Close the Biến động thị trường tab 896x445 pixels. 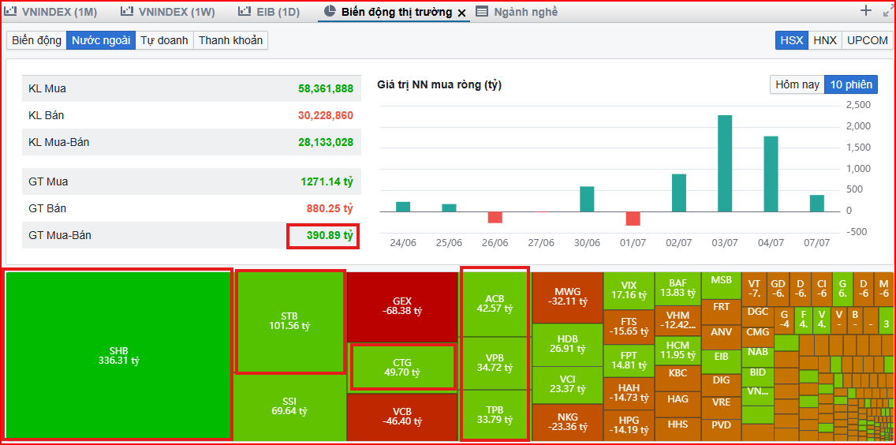click(462, 13)
